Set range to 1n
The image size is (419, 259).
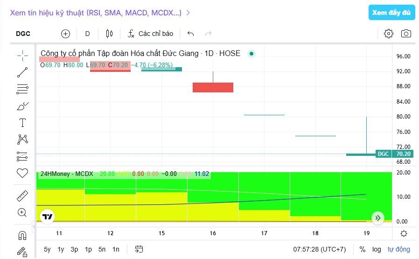[x=116, y=249]
